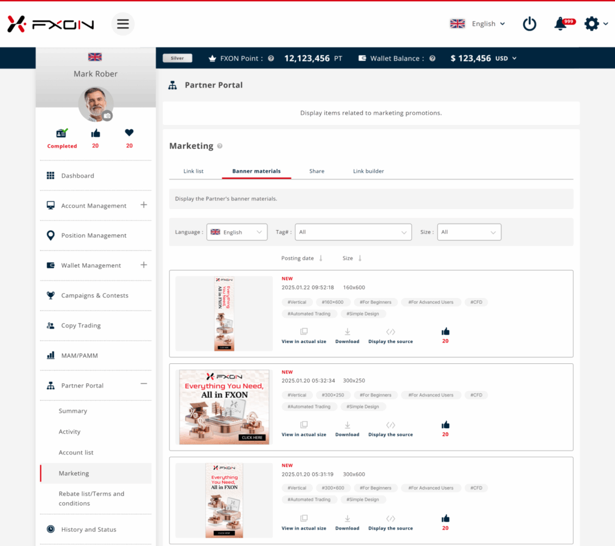
Task: Download the 300x250 banner
Action: pos(347,429)
